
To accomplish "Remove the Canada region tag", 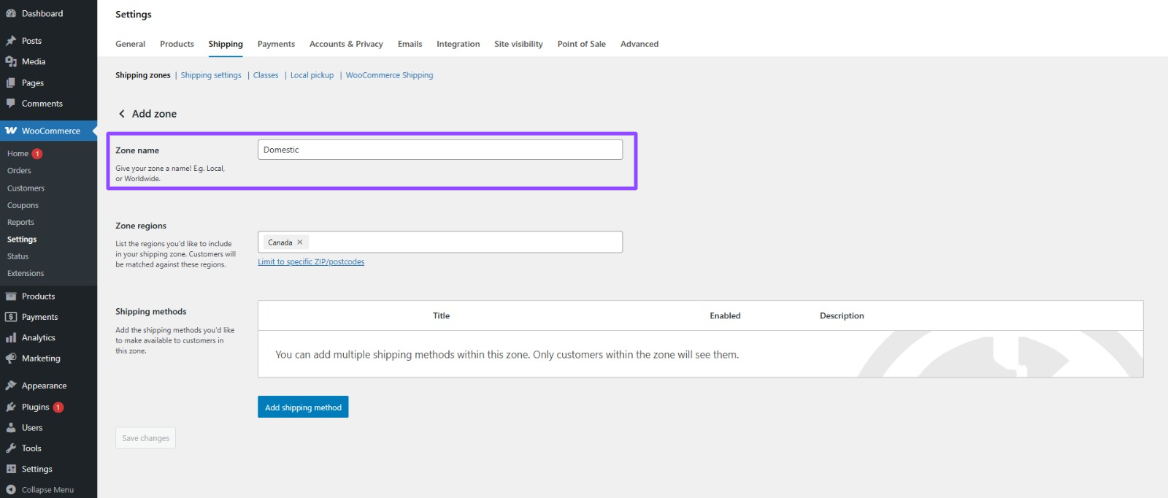I will tap(299, 242).
